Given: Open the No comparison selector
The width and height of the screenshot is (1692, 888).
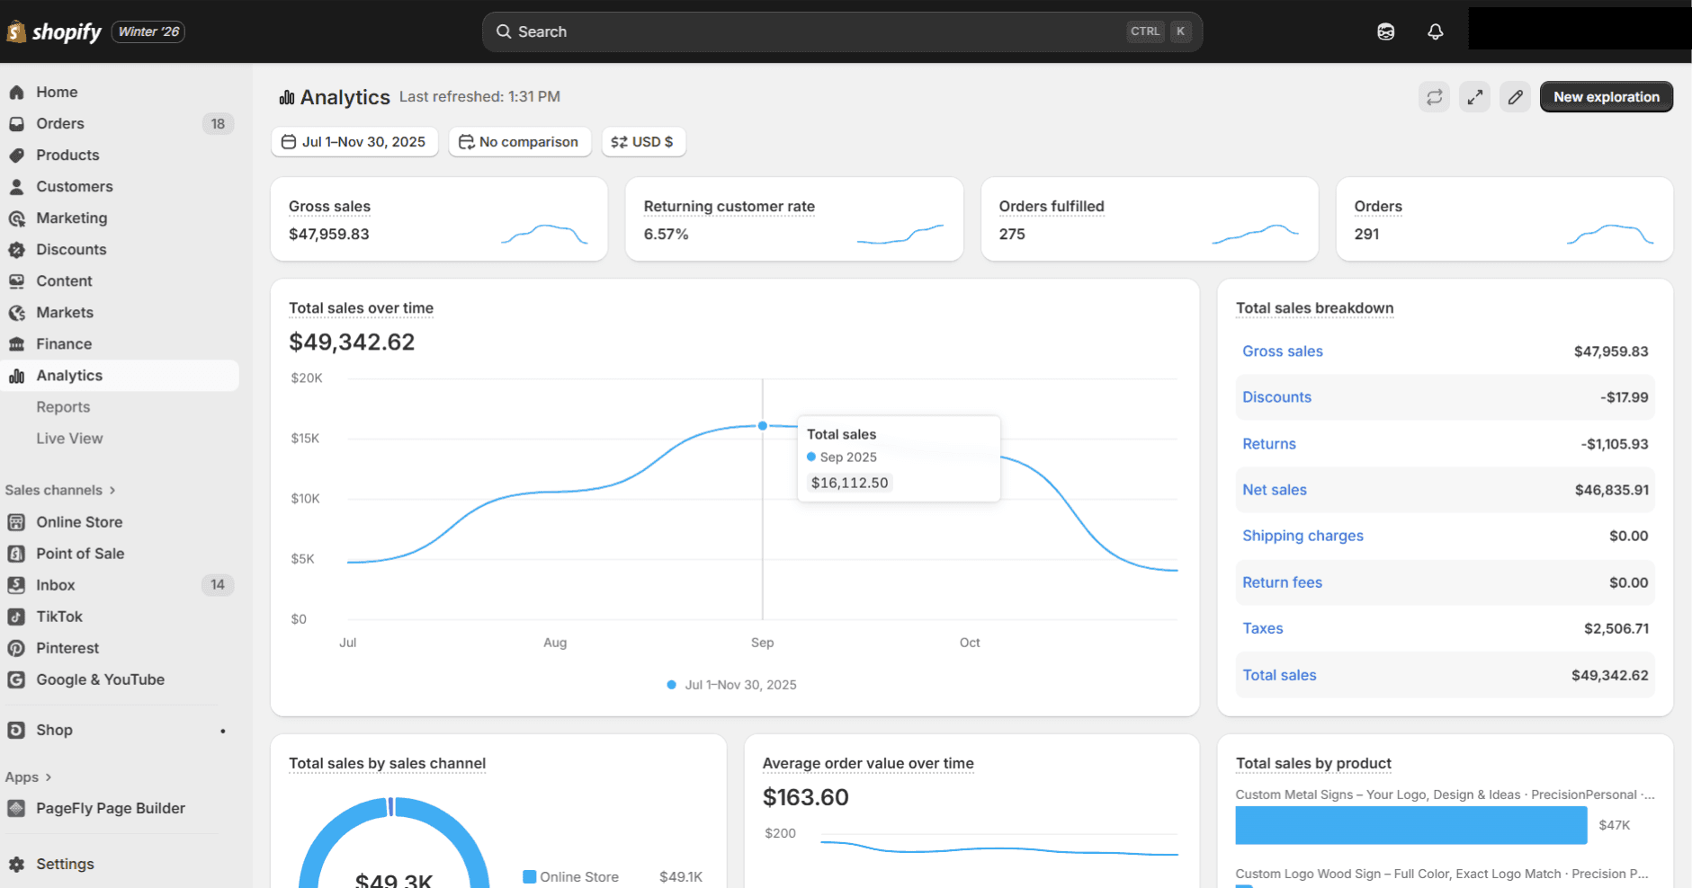Looking at the screenshot, I should [x=519, y=141].
